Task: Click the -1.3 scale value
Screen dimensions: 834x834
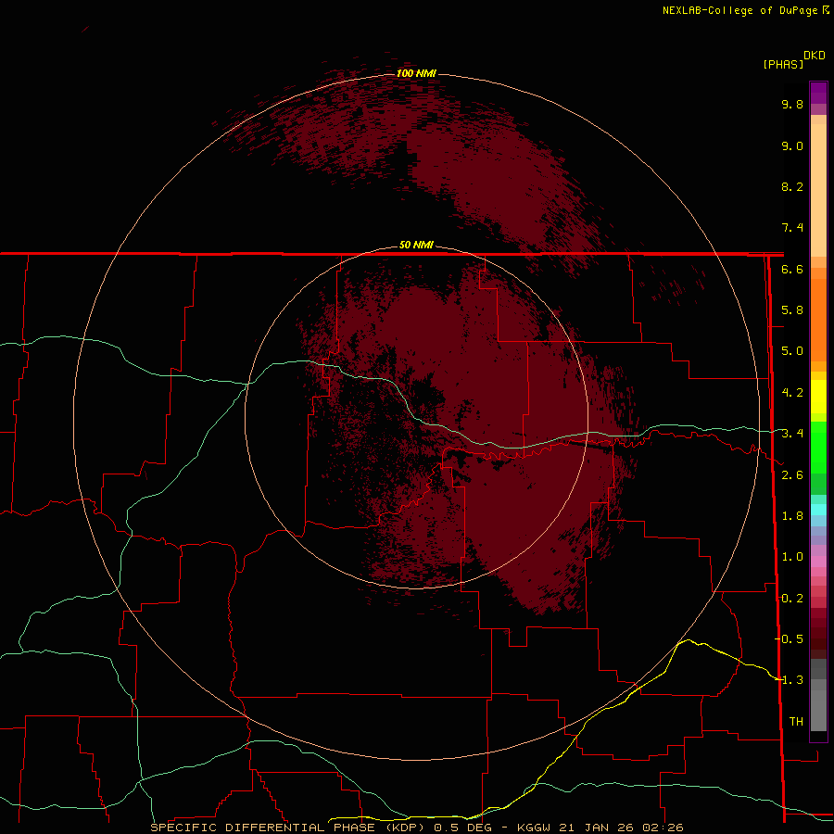Action: coord(789,680)
